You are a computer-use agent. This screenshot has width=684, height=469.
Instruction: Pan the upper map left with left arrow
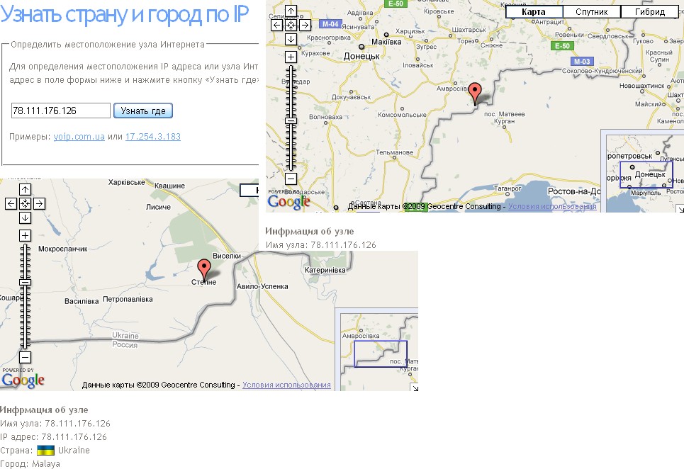tap(276, 26)
